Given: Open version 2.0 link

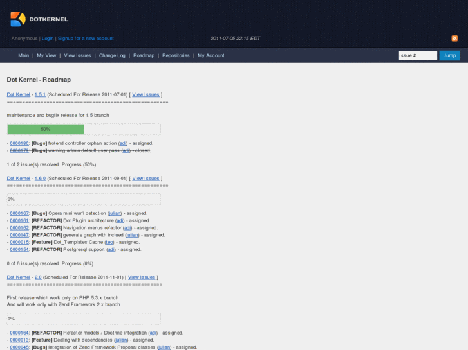Looking at the screenshot, I should coord(38,277).
